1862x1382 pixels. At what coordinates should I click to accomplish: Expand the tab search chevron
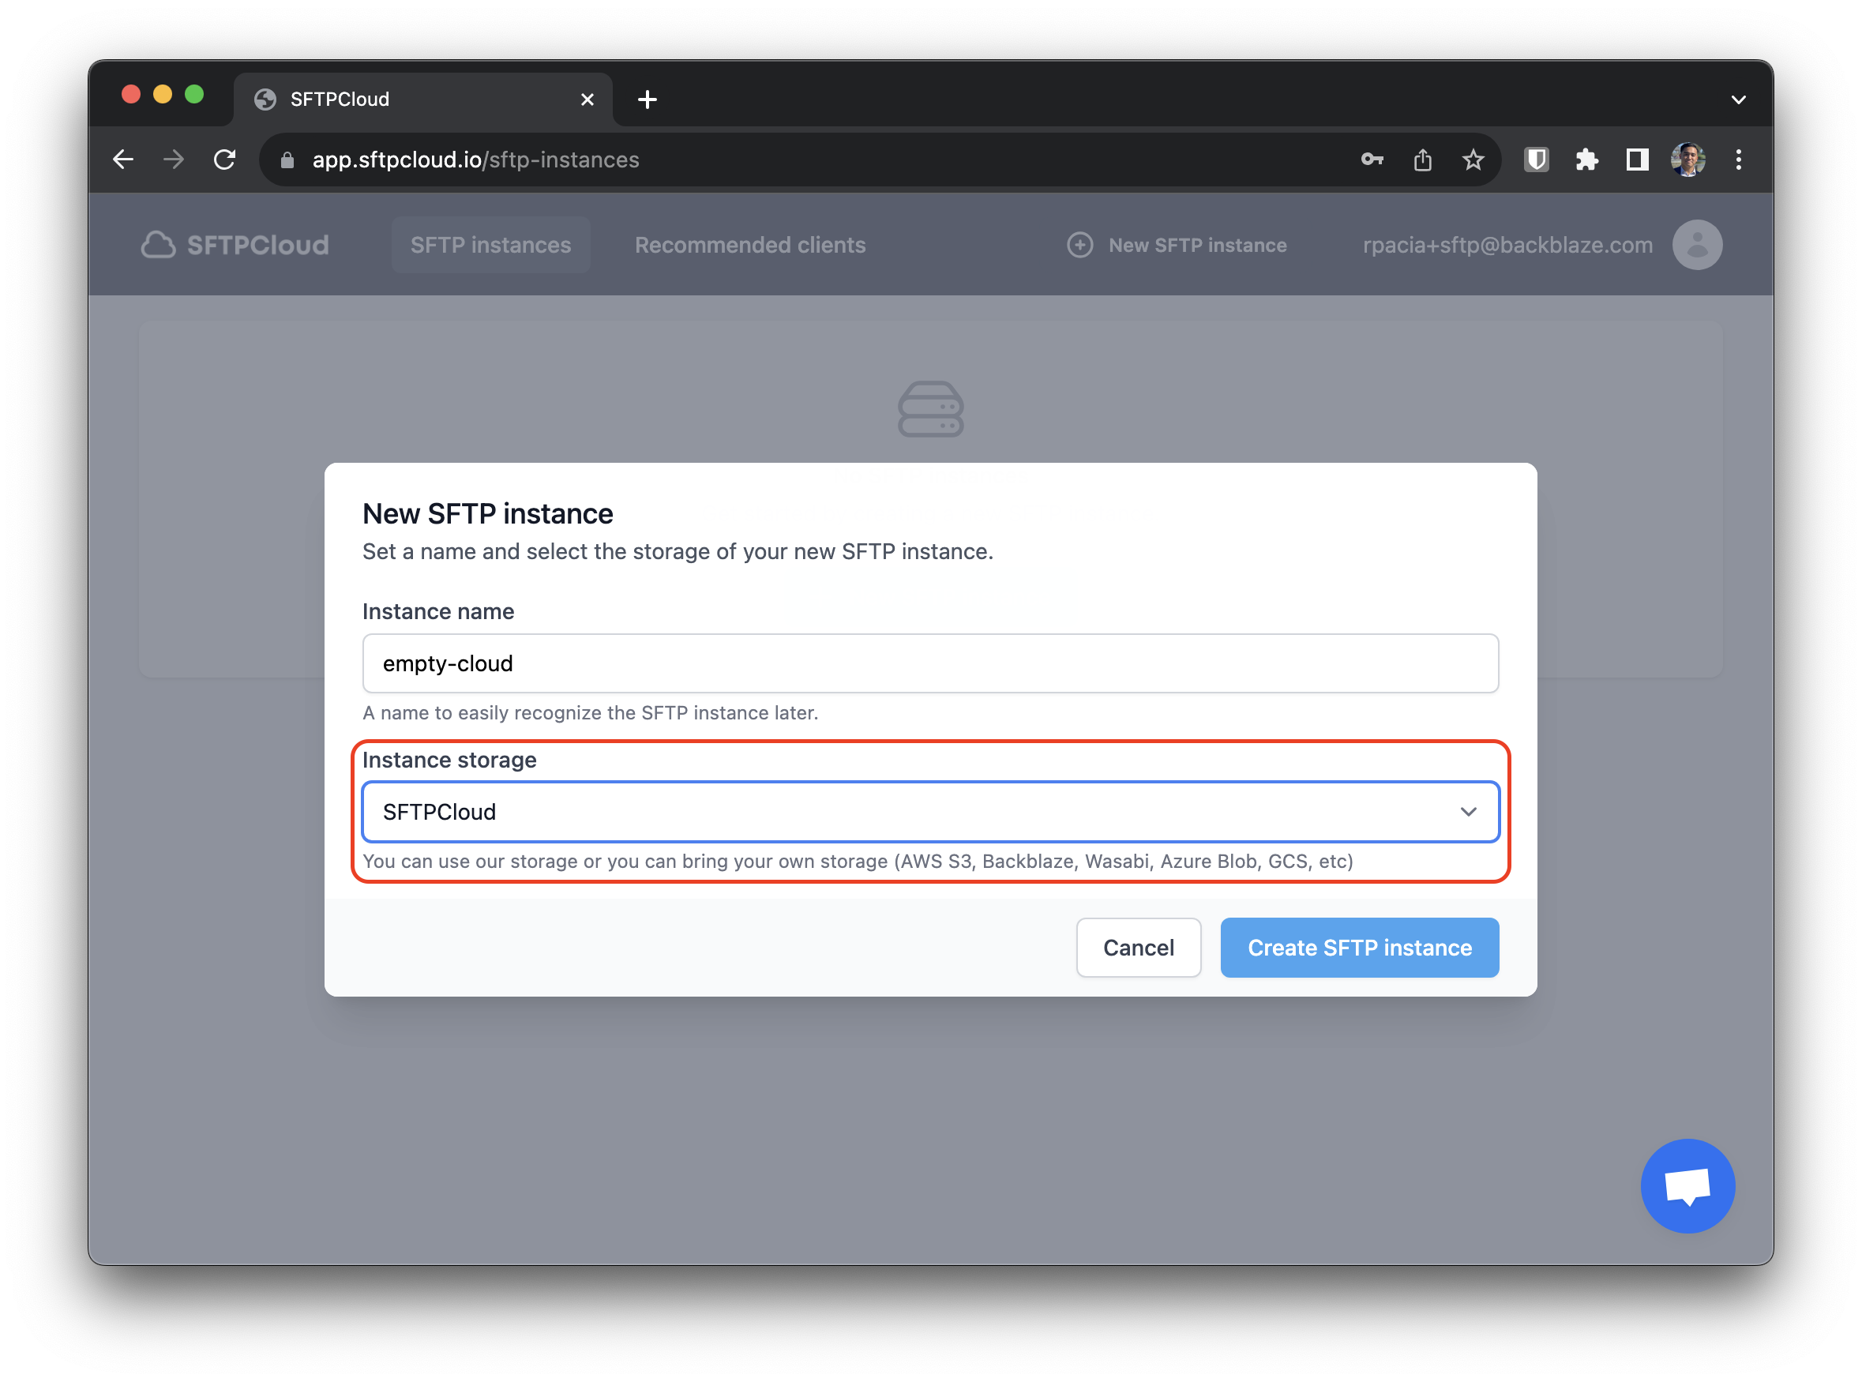tap(1738, 100)
